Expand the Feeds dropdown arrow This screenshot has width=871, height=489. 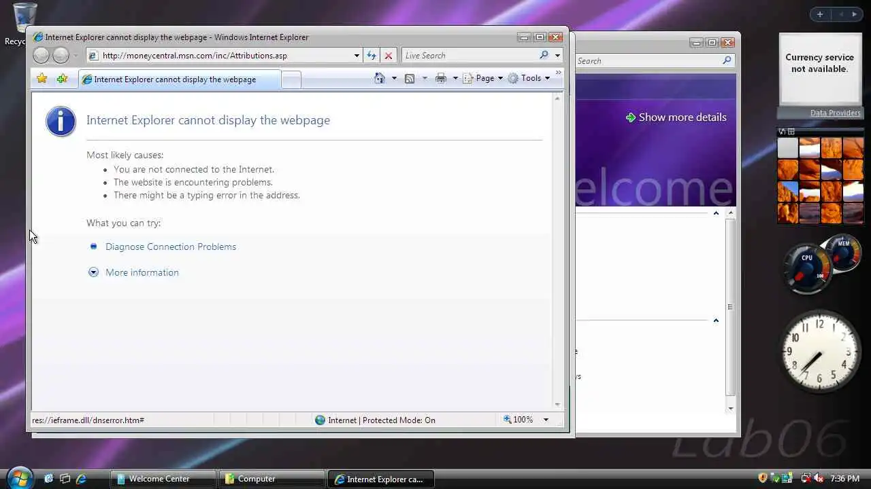(x=425, y=78)
